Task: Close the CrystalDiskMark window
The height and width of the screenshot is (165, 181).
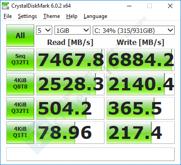Action: click(x=170, y=6)
